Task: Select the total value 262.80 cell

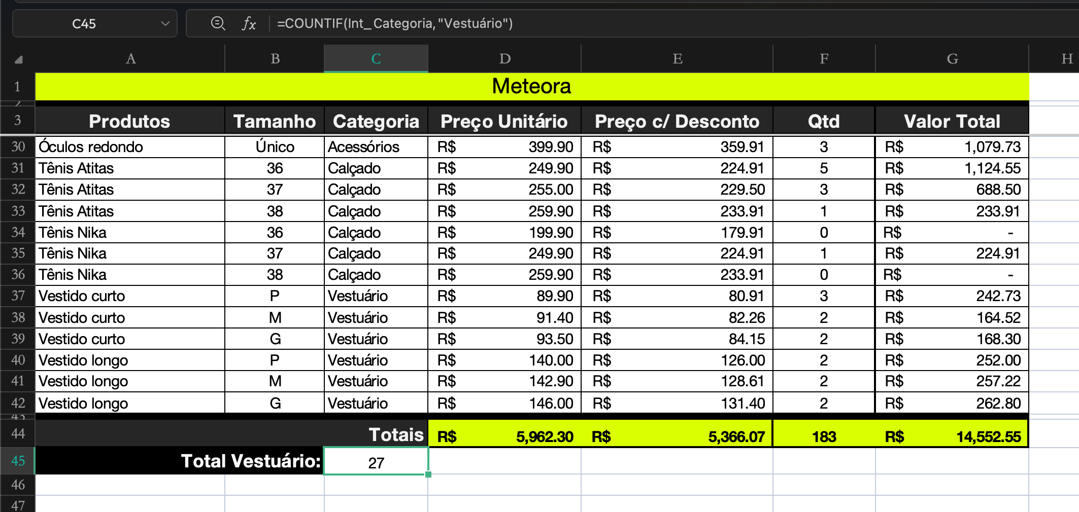Action: pos(952,403)
